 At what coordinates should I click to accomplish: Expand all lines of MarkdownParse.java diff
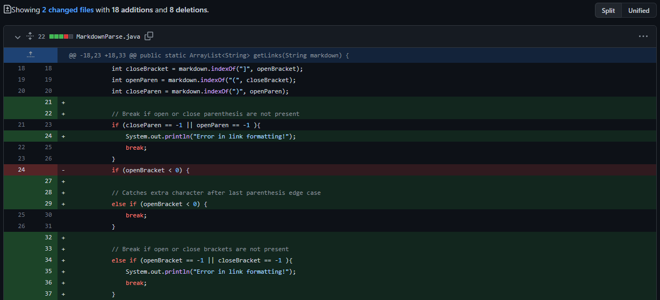point(30,36)
